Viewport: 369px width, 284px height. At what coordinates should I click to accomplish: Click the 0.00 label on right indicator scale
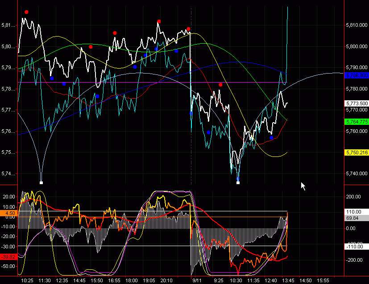click(x=350, y=229)
